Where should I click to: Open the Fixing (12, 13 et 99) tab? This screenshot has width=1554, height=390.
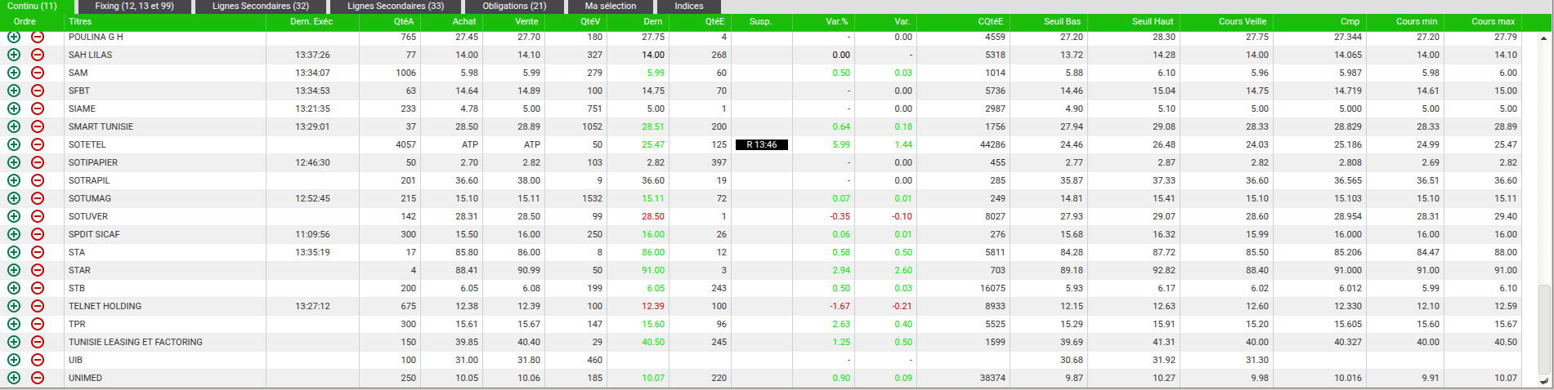[x=134, y=6]
